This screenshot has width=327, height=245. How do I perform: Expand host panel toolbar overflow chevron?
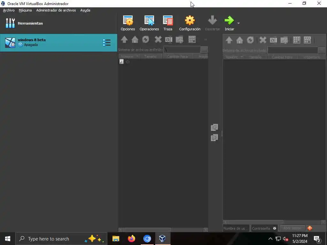coord(205,39)
